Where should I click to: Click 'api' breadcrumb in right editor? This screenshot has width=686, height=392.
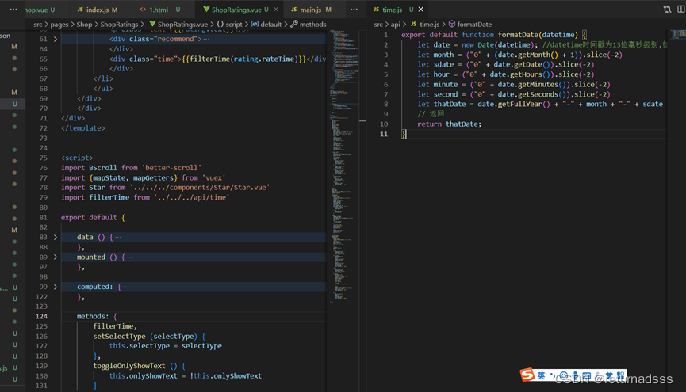(395, 25)
